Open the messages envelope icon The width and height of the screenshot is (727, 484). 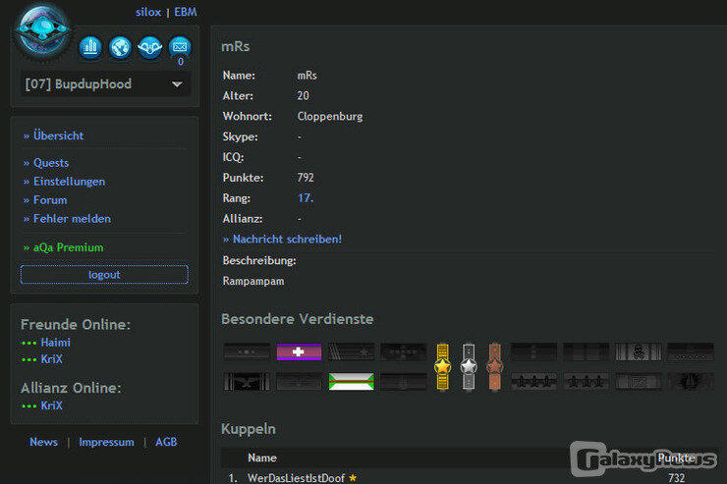point(179,46)
